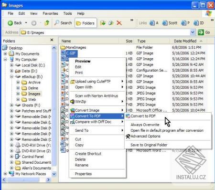
Task: Open the Back history dropdown arrow
Action: tap(26, 23)
